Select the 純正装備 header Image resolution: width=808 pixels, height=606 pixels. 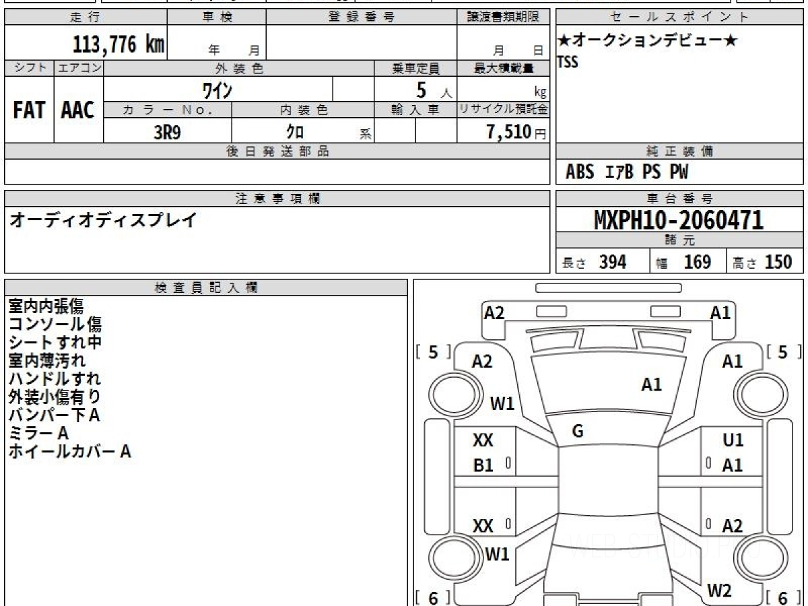tap(680, 151)
